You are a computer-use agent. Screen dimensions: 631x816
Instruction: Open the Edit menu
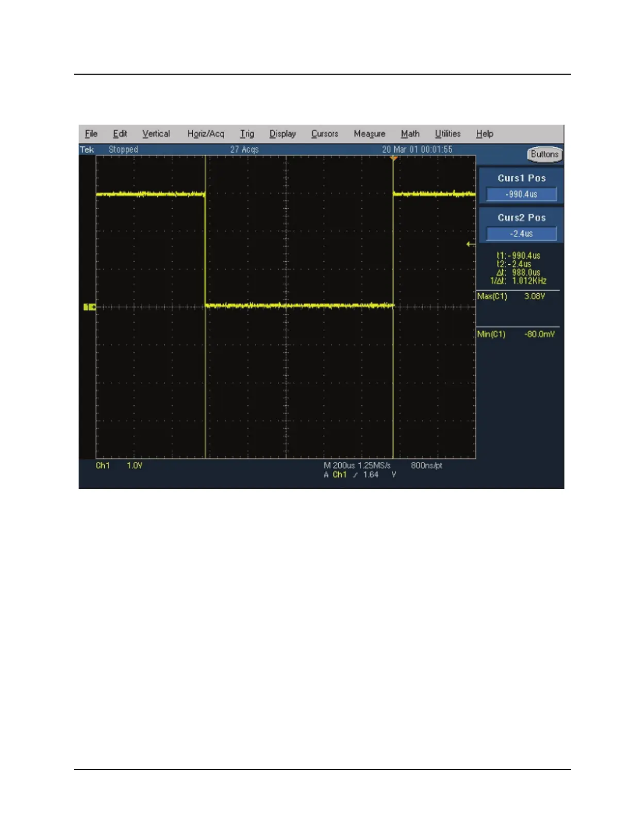[120, 134]
